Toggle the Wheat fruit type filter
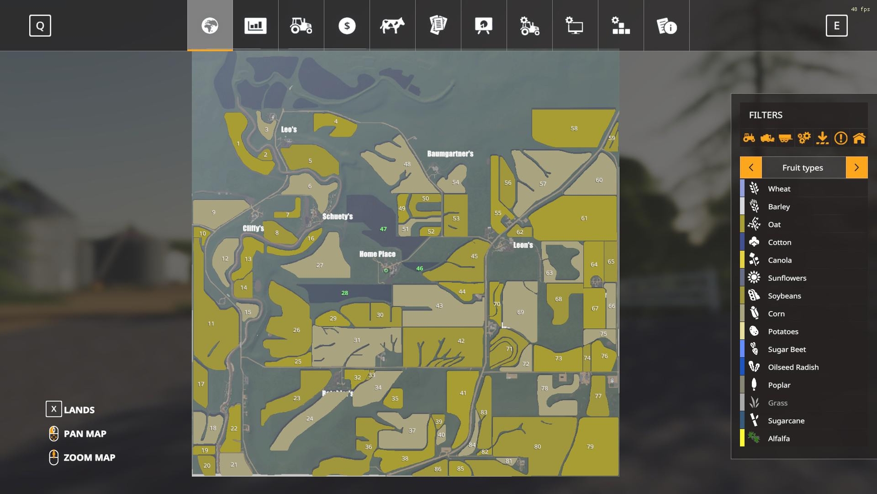The image size is (877, 494). tap(779, 189)
